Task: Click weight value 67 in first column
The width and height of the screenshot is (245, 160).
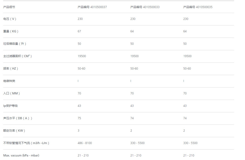Action: [79, 31]
